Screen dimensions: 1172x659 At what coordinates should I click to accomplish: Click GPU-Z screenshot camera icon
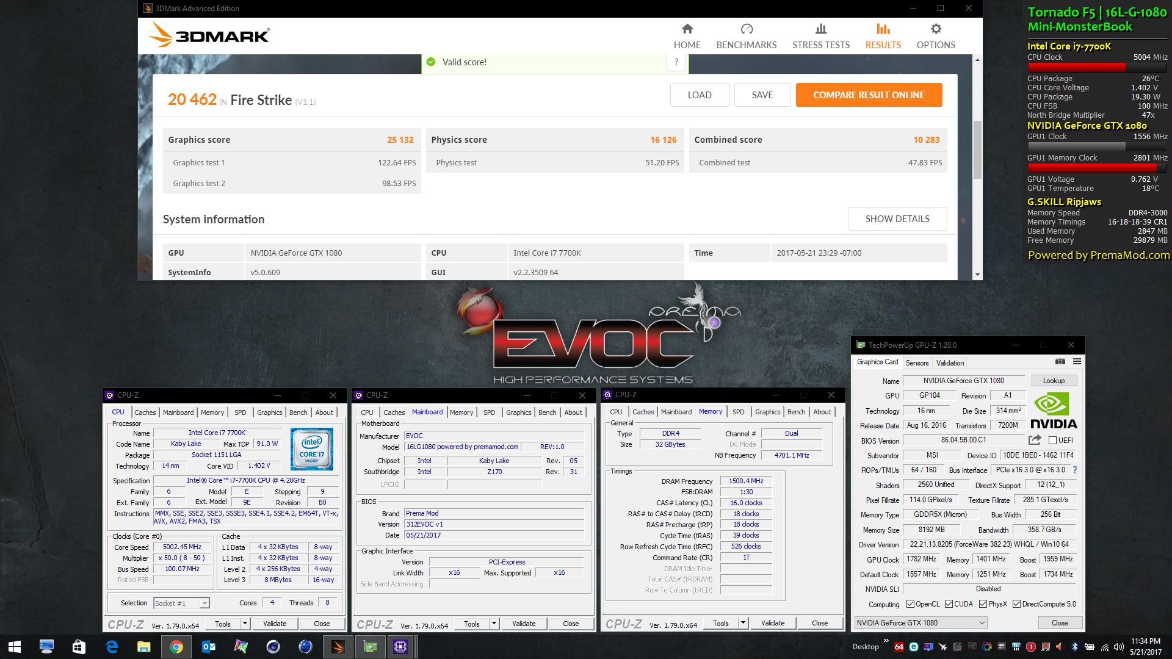tap(1060, 362)
